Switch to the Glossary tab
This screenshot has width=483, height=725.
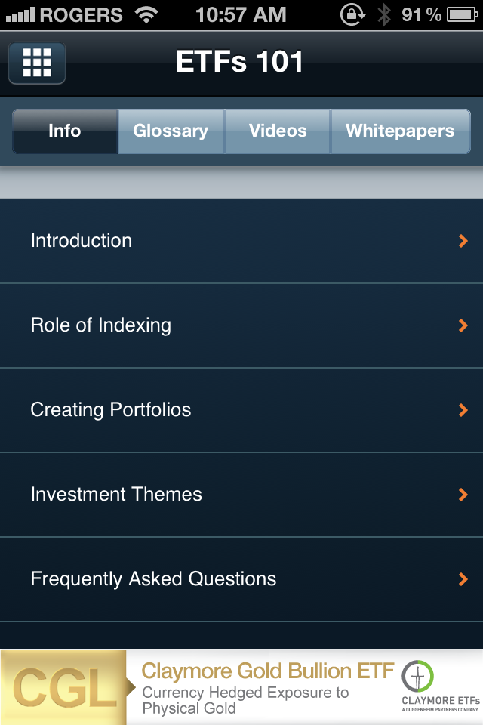point(171,131)
